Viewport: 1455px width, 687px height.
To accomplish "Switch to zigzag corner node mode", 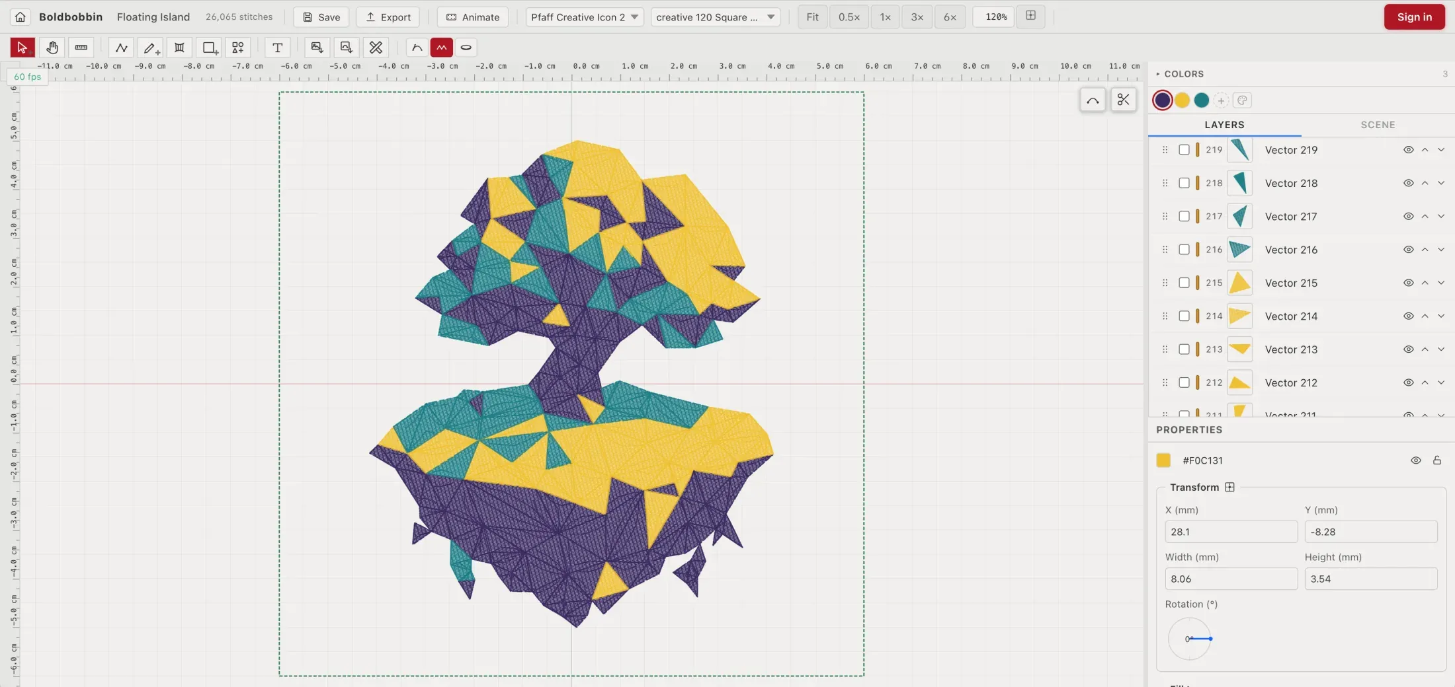I will pos(442,48).
